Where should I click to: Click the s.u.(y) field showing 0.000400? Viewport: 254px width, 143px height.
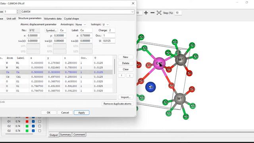tap(60, 41)
